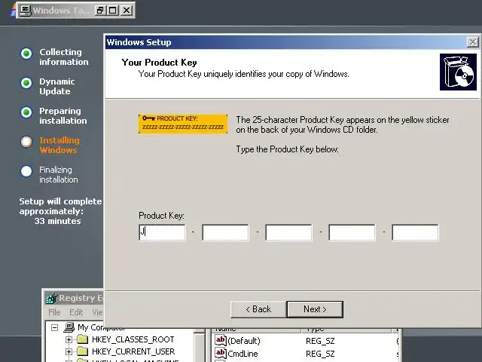Collapse the My Computer tree node
This screenshot has width=482, height=362.
point(54,327)
